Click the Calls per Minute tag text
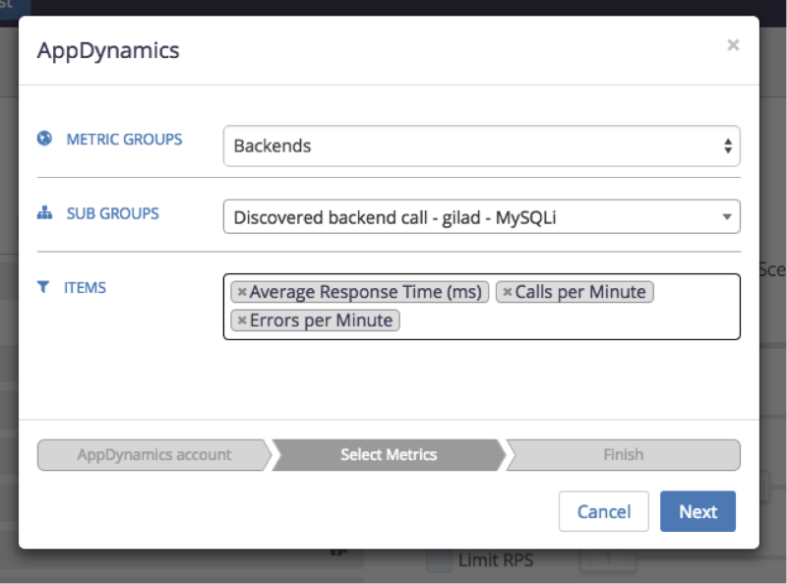787x584 pixels. click(580, 292)
